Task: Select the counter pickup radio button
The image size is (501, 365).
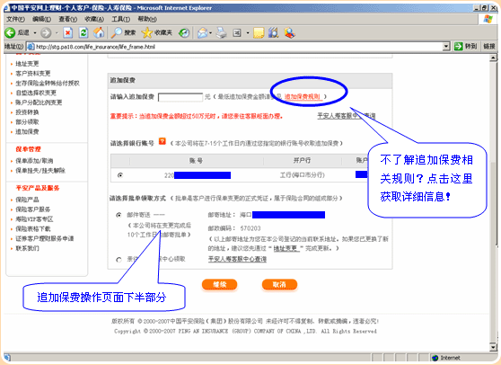Action: pyautogui.click(x=119, y=260)
